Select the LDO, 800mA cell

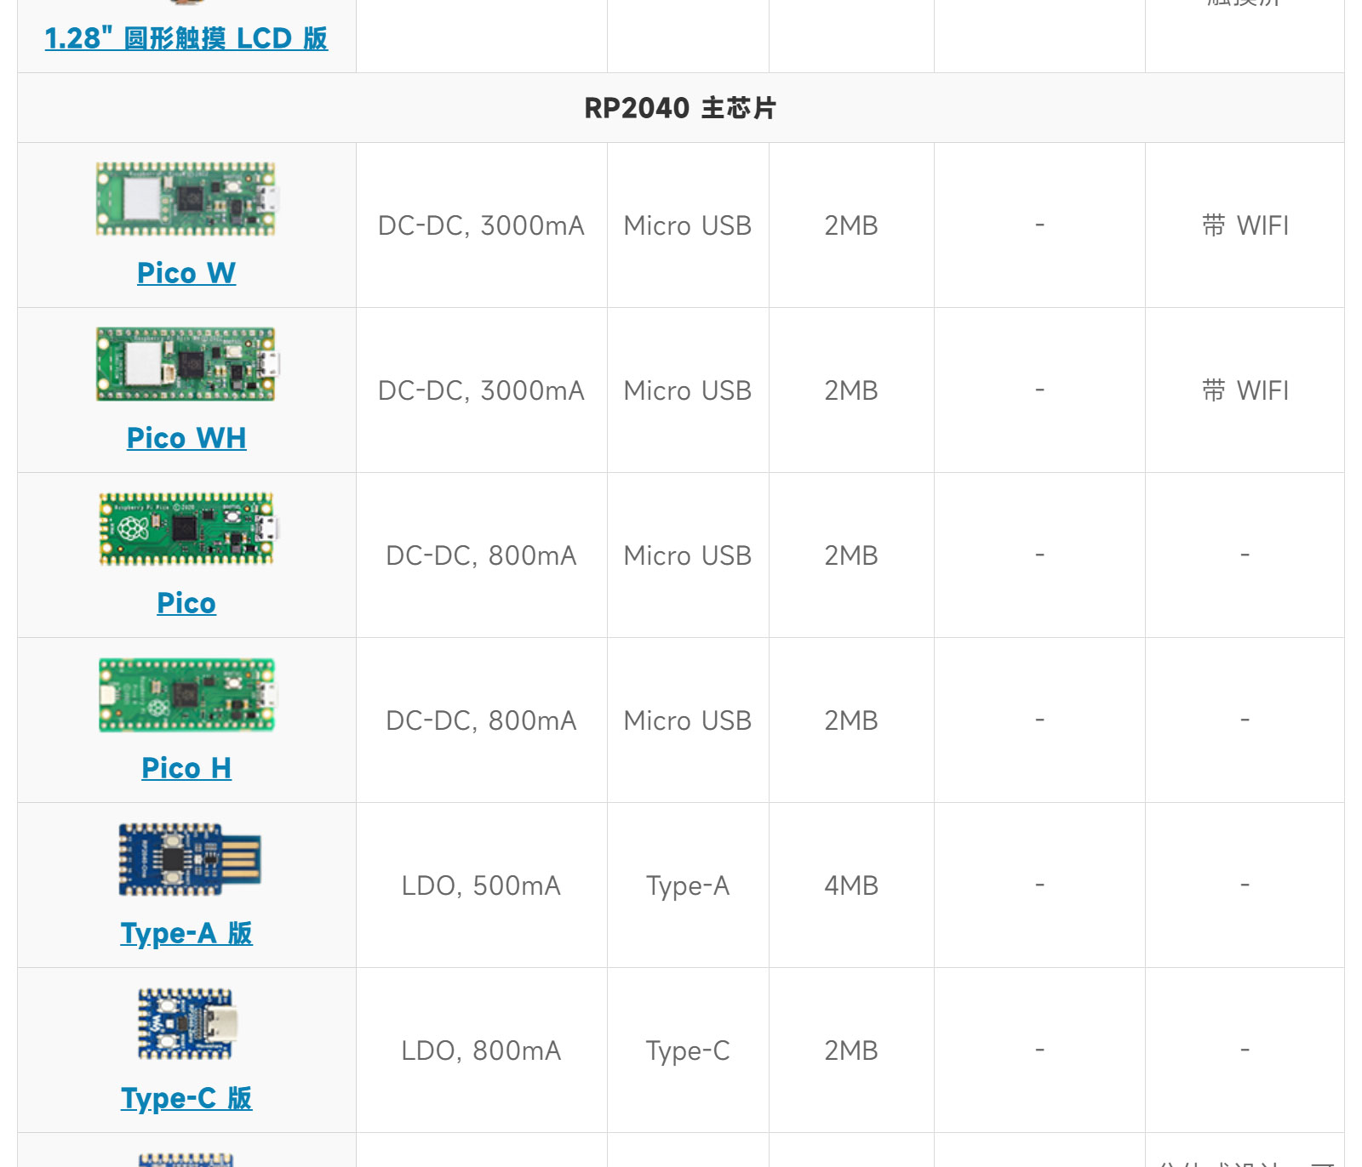481,1050
